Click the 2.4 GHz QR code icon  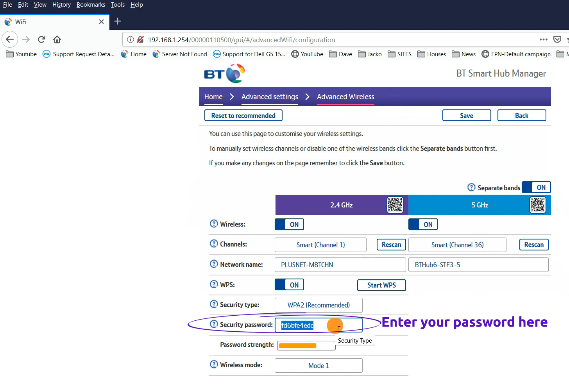click(x=395, y=205)
